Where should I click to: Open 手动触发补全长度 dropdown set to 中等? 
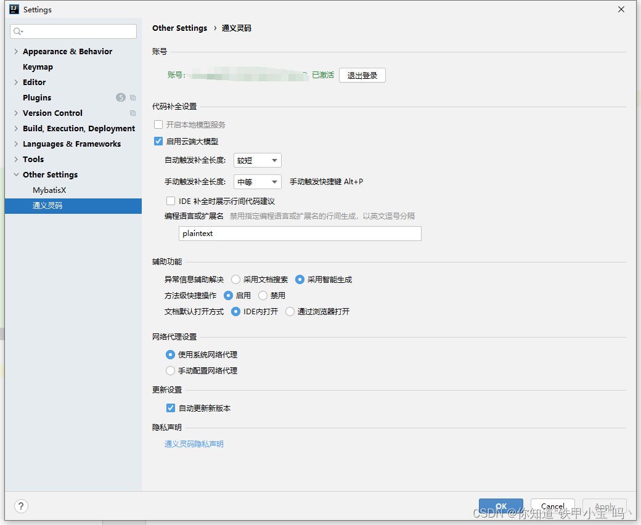[x=258, y=182]
